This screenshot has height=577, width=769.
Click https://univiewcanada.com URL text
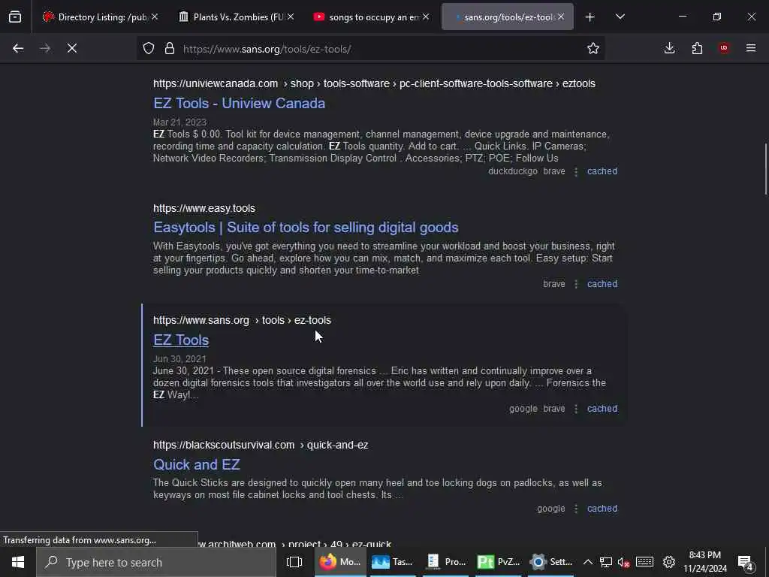(x=216, y=83)
